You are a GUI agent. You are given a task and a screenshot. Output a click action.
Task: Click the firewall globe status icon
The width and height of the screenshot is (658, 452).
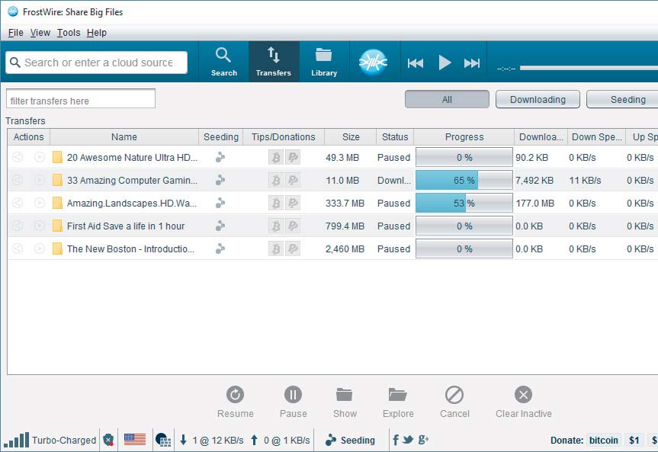pos(163,440)
